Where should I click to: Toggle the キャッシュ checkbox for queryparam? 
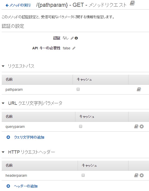click(81, 126)
